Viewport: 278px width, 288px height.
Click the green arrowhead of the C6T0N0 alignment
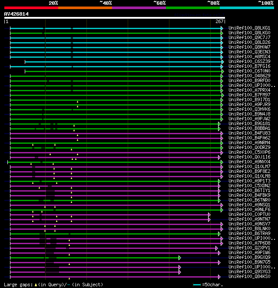(x=223, y=71)
